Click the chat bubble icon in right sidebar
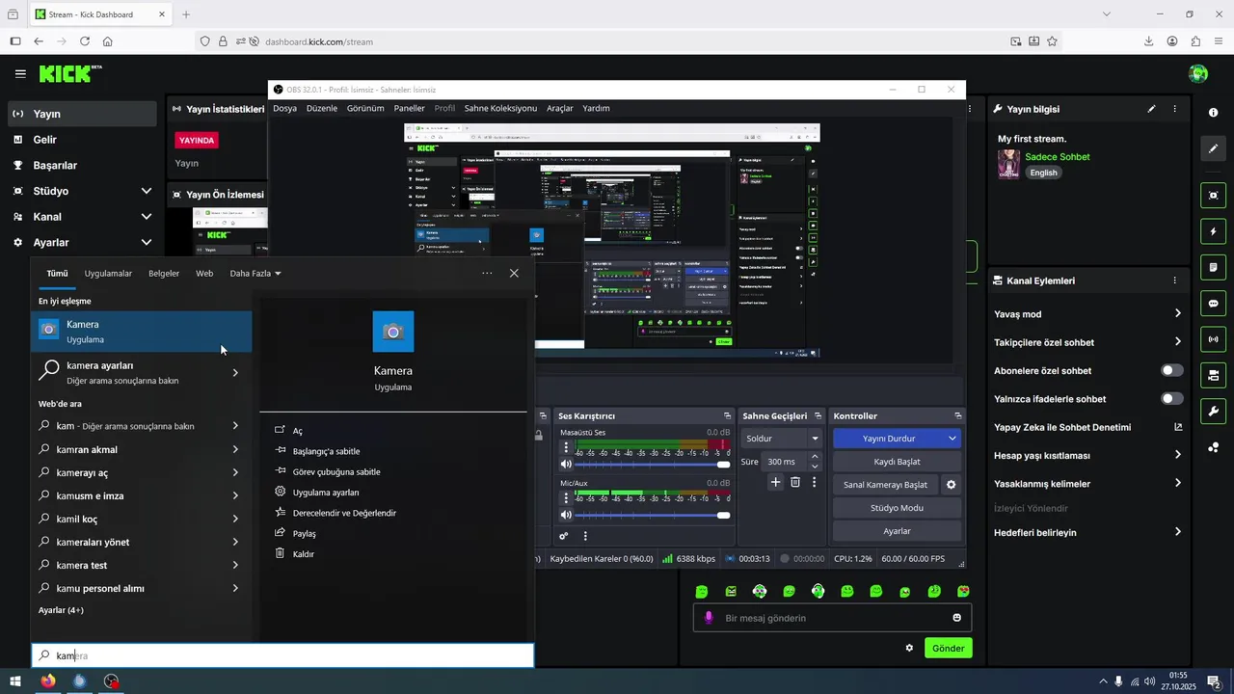 tap(1213, 303)
